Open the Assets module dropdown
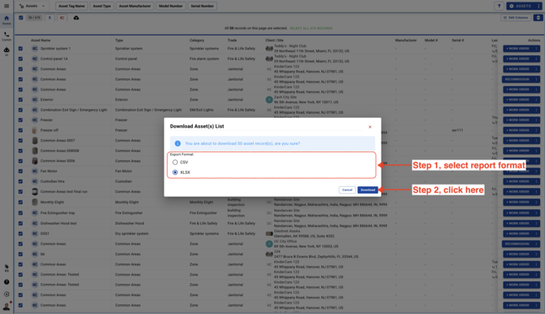This screenshot has height=314, width=545. pyautogui.click(x=32, y=6)
